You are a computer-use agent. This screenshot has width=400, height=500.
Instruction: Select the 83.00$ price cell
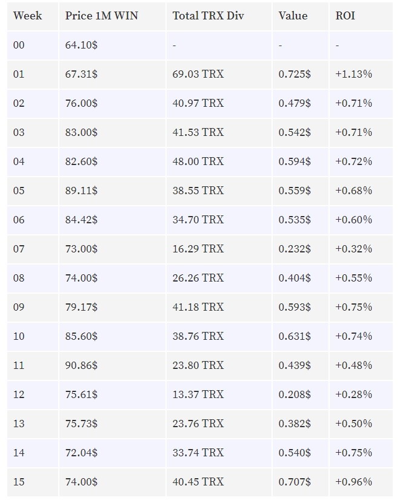pyautogui.click(x=81, y=132)
